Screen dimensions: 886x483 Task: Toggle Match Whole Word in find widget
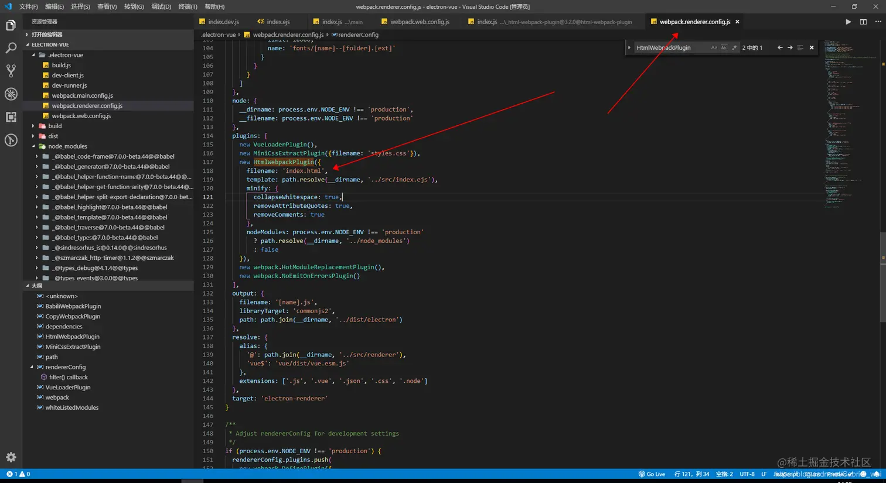coord(724,47)
